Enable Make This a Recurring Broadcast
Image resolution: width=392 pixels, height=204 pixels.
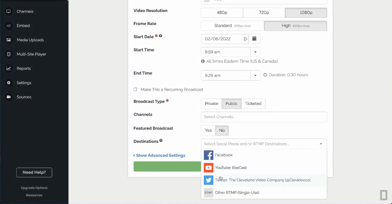click(135, 89)
